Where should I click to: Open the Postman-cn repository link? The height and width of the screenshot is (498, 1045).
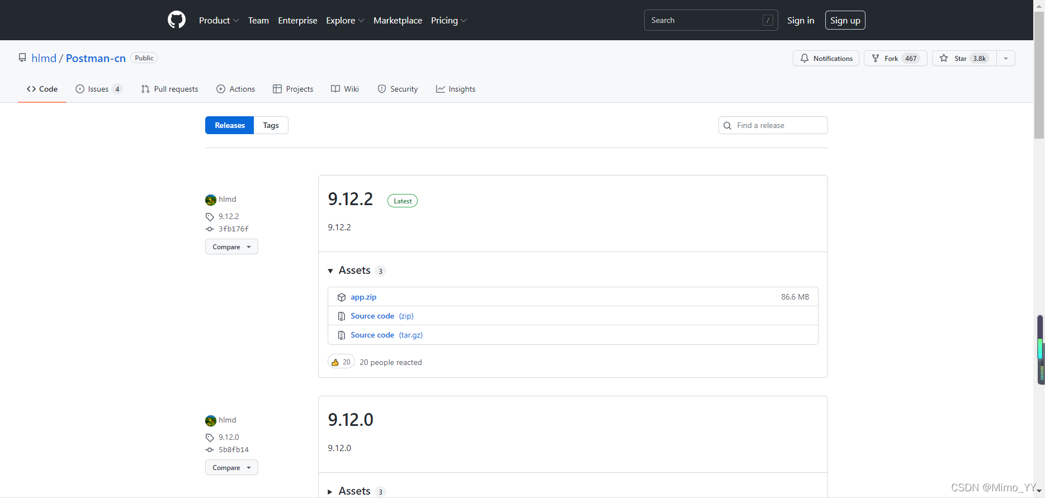coord(96,58)
